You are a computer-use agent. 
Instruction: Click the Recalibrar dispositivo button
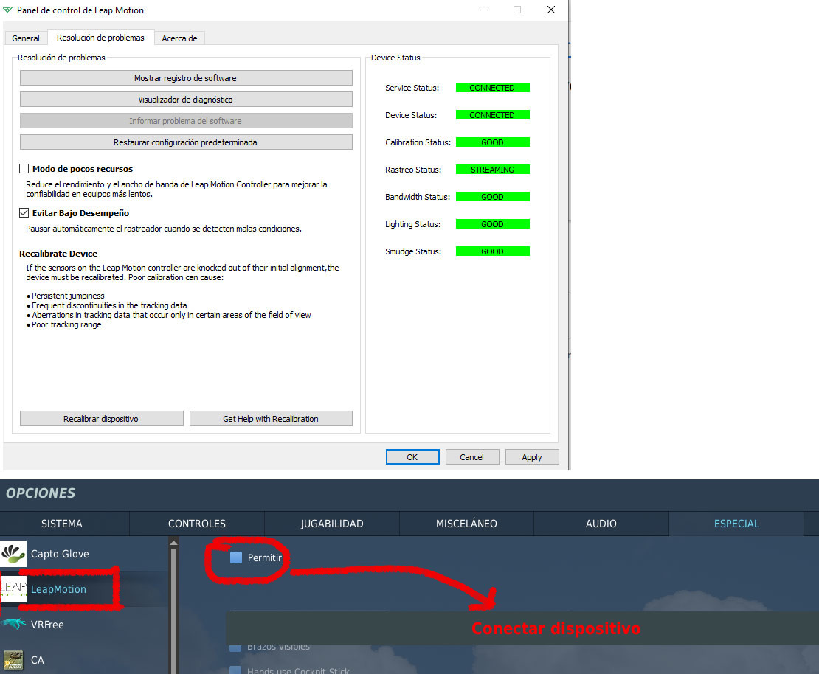pyautogui.click(x=101, y=419)
